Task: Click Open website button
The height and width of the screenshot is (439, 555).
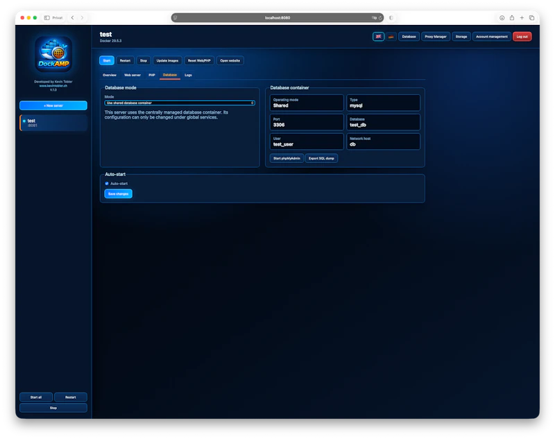Action: (230, 60)
